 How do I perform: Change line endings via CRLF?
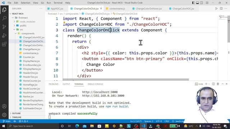coord(167,121)
